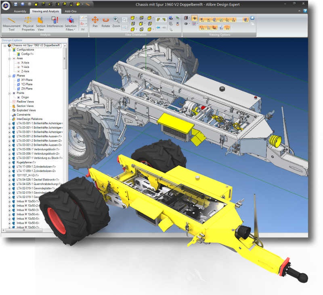Screen dimensions: 323x295
Task: Toggle the last orange button in the bottom visibility row
Action: [x=227, y=28]
